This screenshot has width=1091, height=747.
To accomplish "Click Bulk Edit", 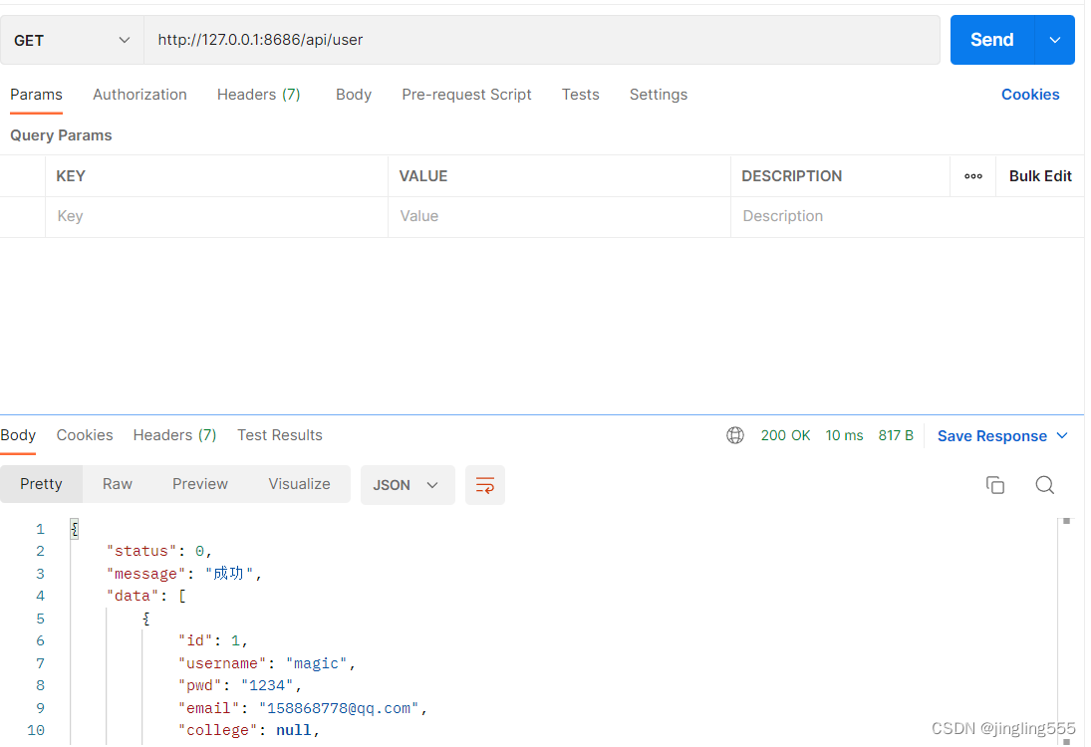I will click(x=1040, y=176).
